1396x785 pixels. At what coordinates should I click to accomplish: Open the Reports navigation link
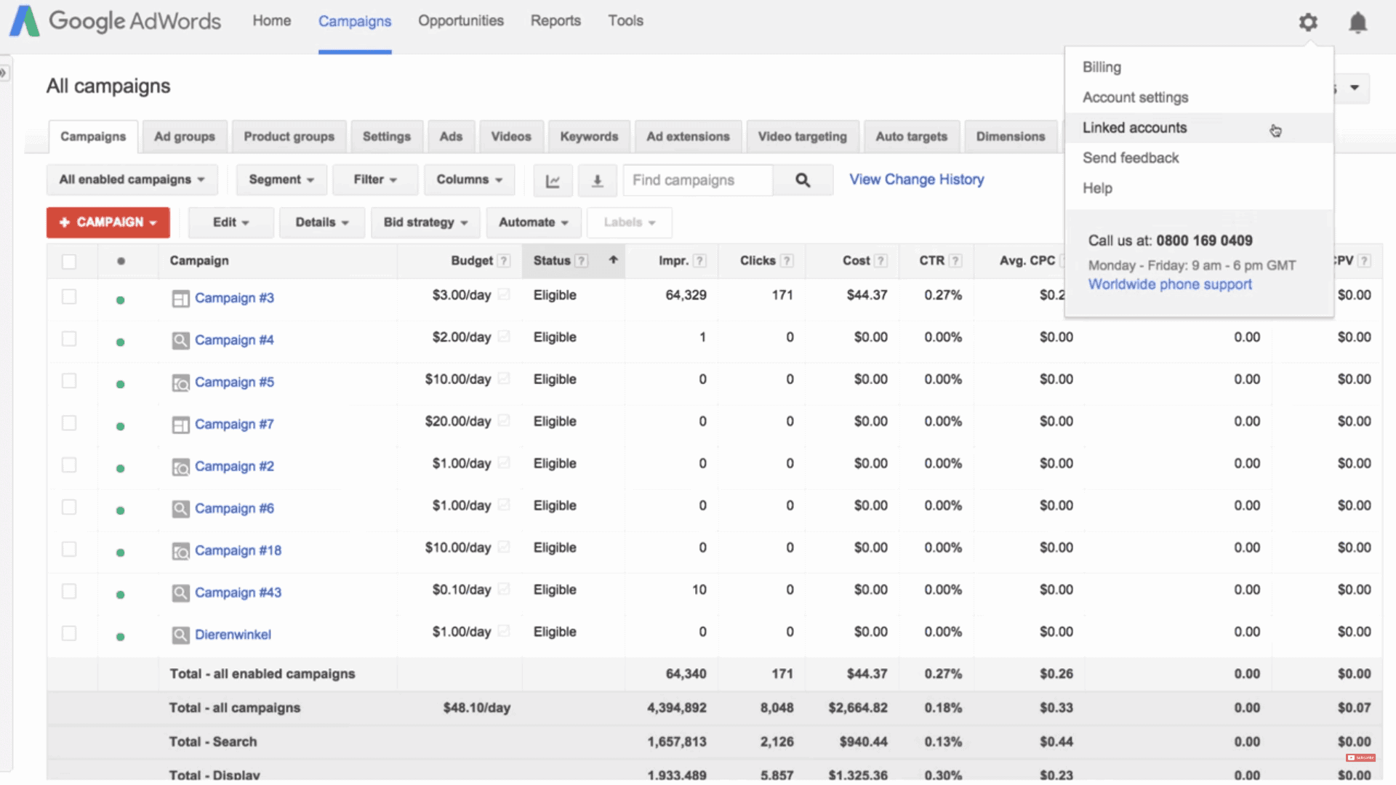tap(555, 21)
